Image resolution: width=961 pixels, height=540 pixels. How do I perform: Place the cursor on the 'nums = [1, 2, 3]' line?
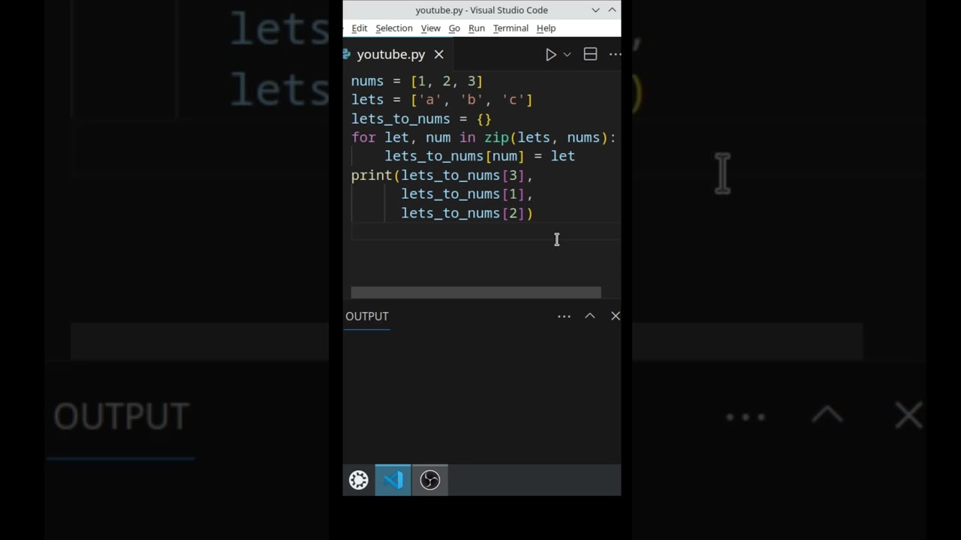417,81
